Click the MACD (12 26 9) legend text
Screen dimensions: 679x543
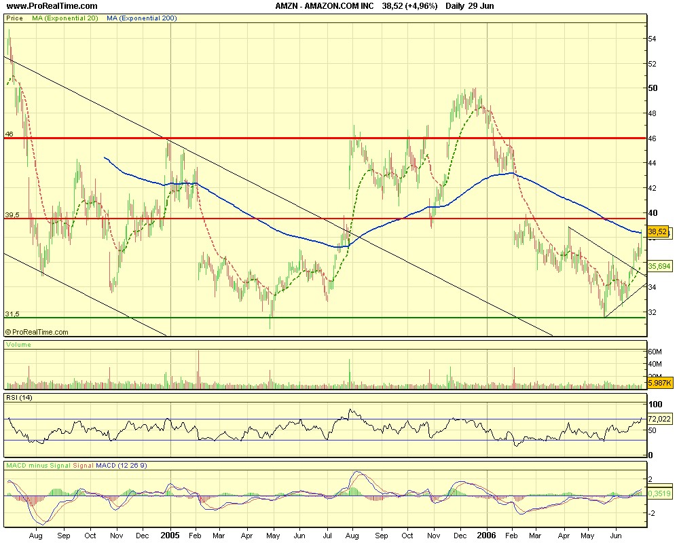click(122, 466)
